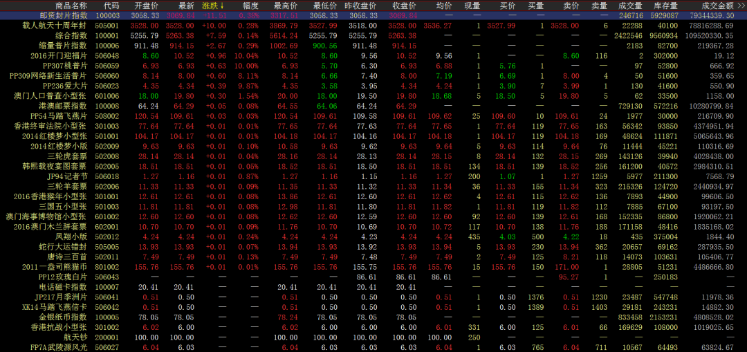747x352 pixels.
Task: Select the 港澳邮票指数 row
Action: (x=373, y=106)
